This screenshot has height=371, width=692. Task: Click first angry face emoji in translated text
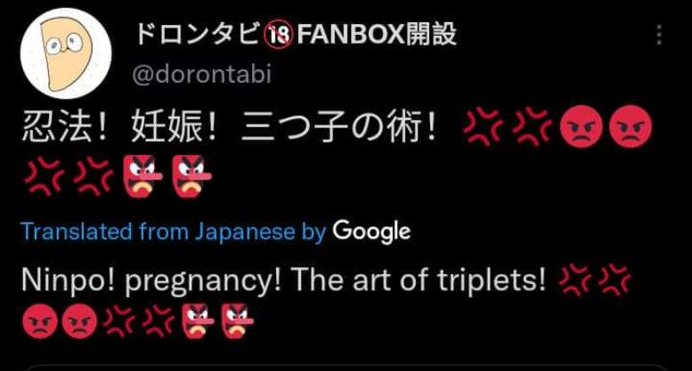[x=40, y=321]
